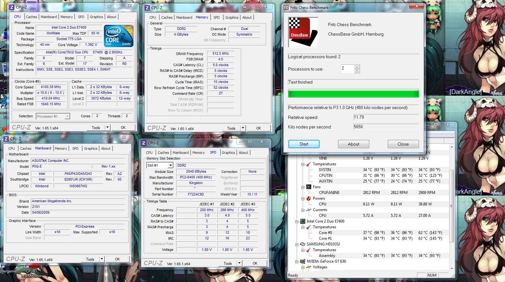
Task: Click the thermometer icon of Temperatures above Core #0
Action: click(x=308, y=227)
